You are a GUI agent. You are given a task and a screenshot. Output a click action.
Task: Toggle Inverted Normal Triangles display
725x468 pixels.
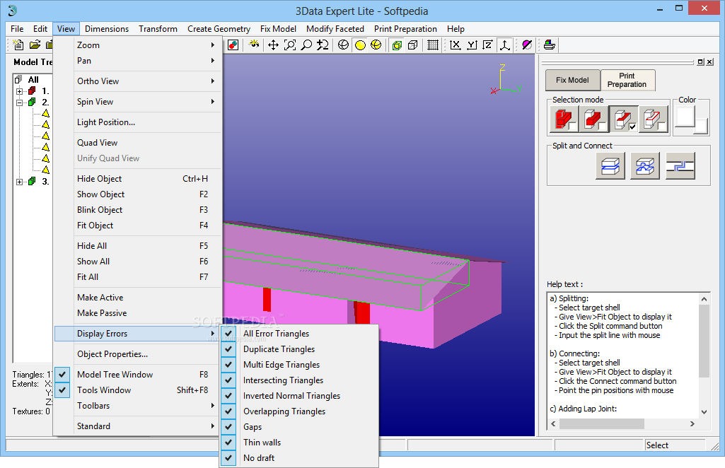[298, 396]
